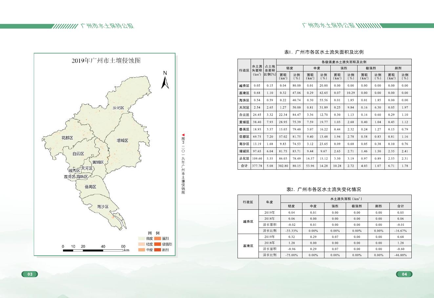Click the 荔湾区 row group label in Table 2

(248, 246)
